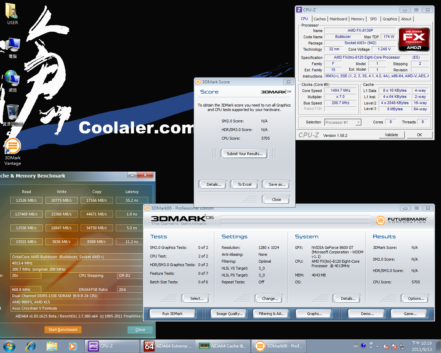Switch to the AIDA64 Cache & Memory taskbar button
The image size is (441, 353).
coord(223,346)
